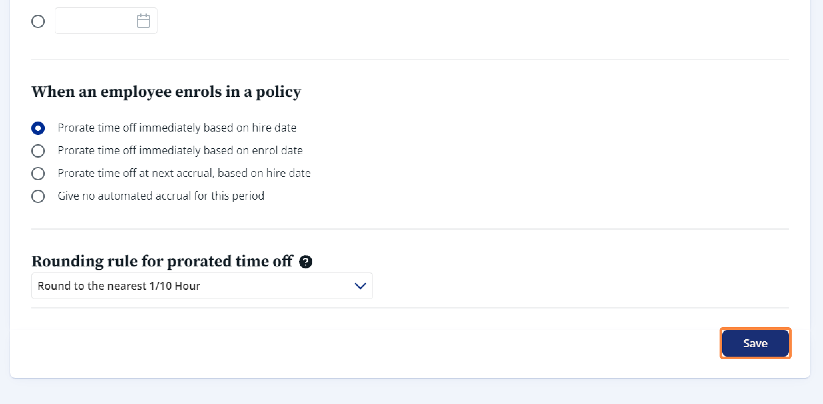This screenshot has width=823, height=404.
Task: Click the Save button
Action: pyautogui.click(x=755, y=343)
